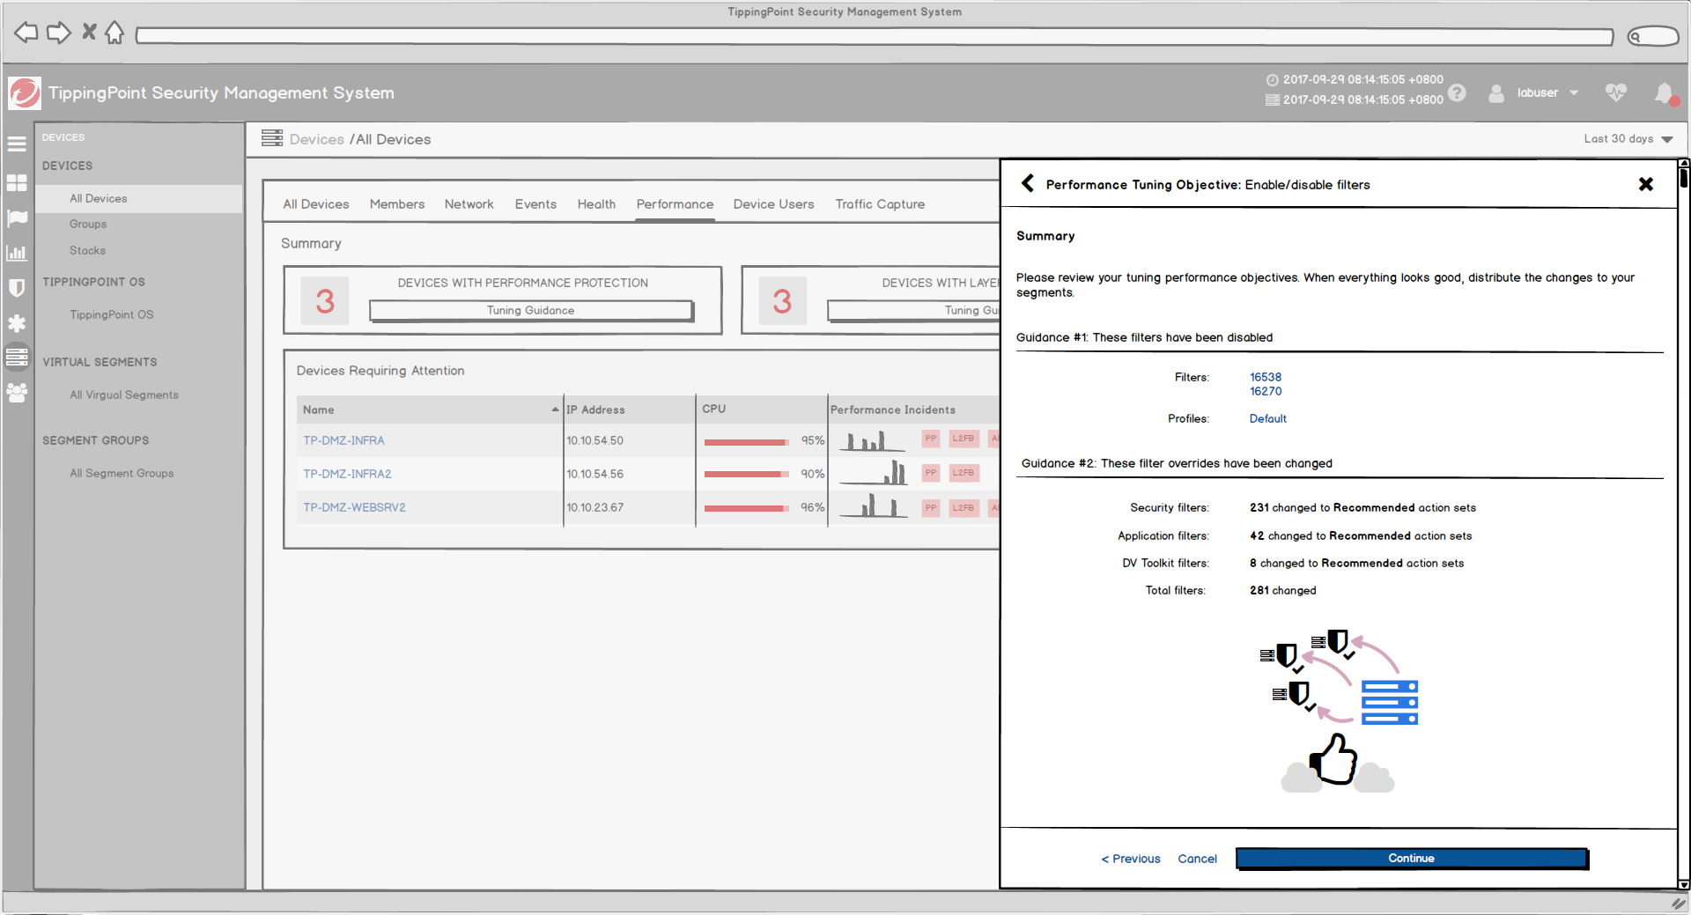The width and height of the screenshot is (1691, 915).
Task: Switch to the Health tab
Action: (596, 204)
